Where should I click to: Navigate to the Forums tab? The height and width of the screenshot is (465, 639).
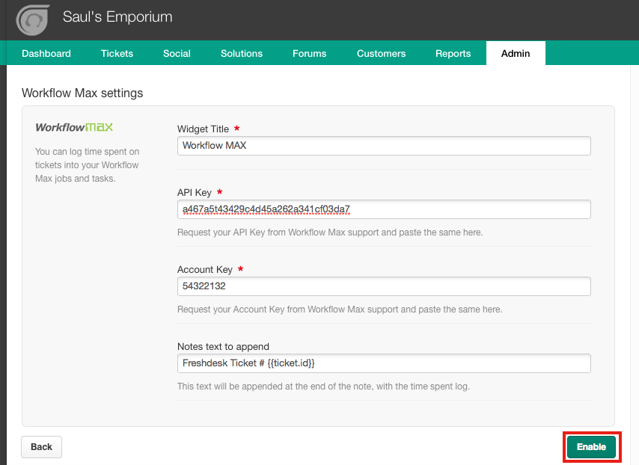point(309,53)
